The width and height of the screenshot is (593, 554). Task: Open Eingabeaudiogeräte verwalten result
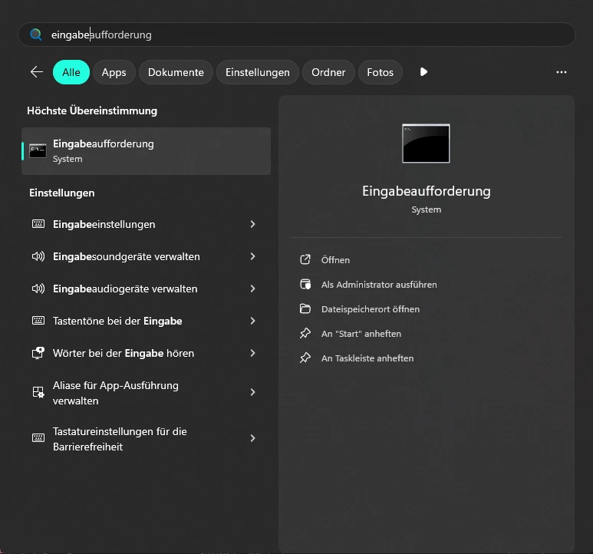tap(146, 289)
